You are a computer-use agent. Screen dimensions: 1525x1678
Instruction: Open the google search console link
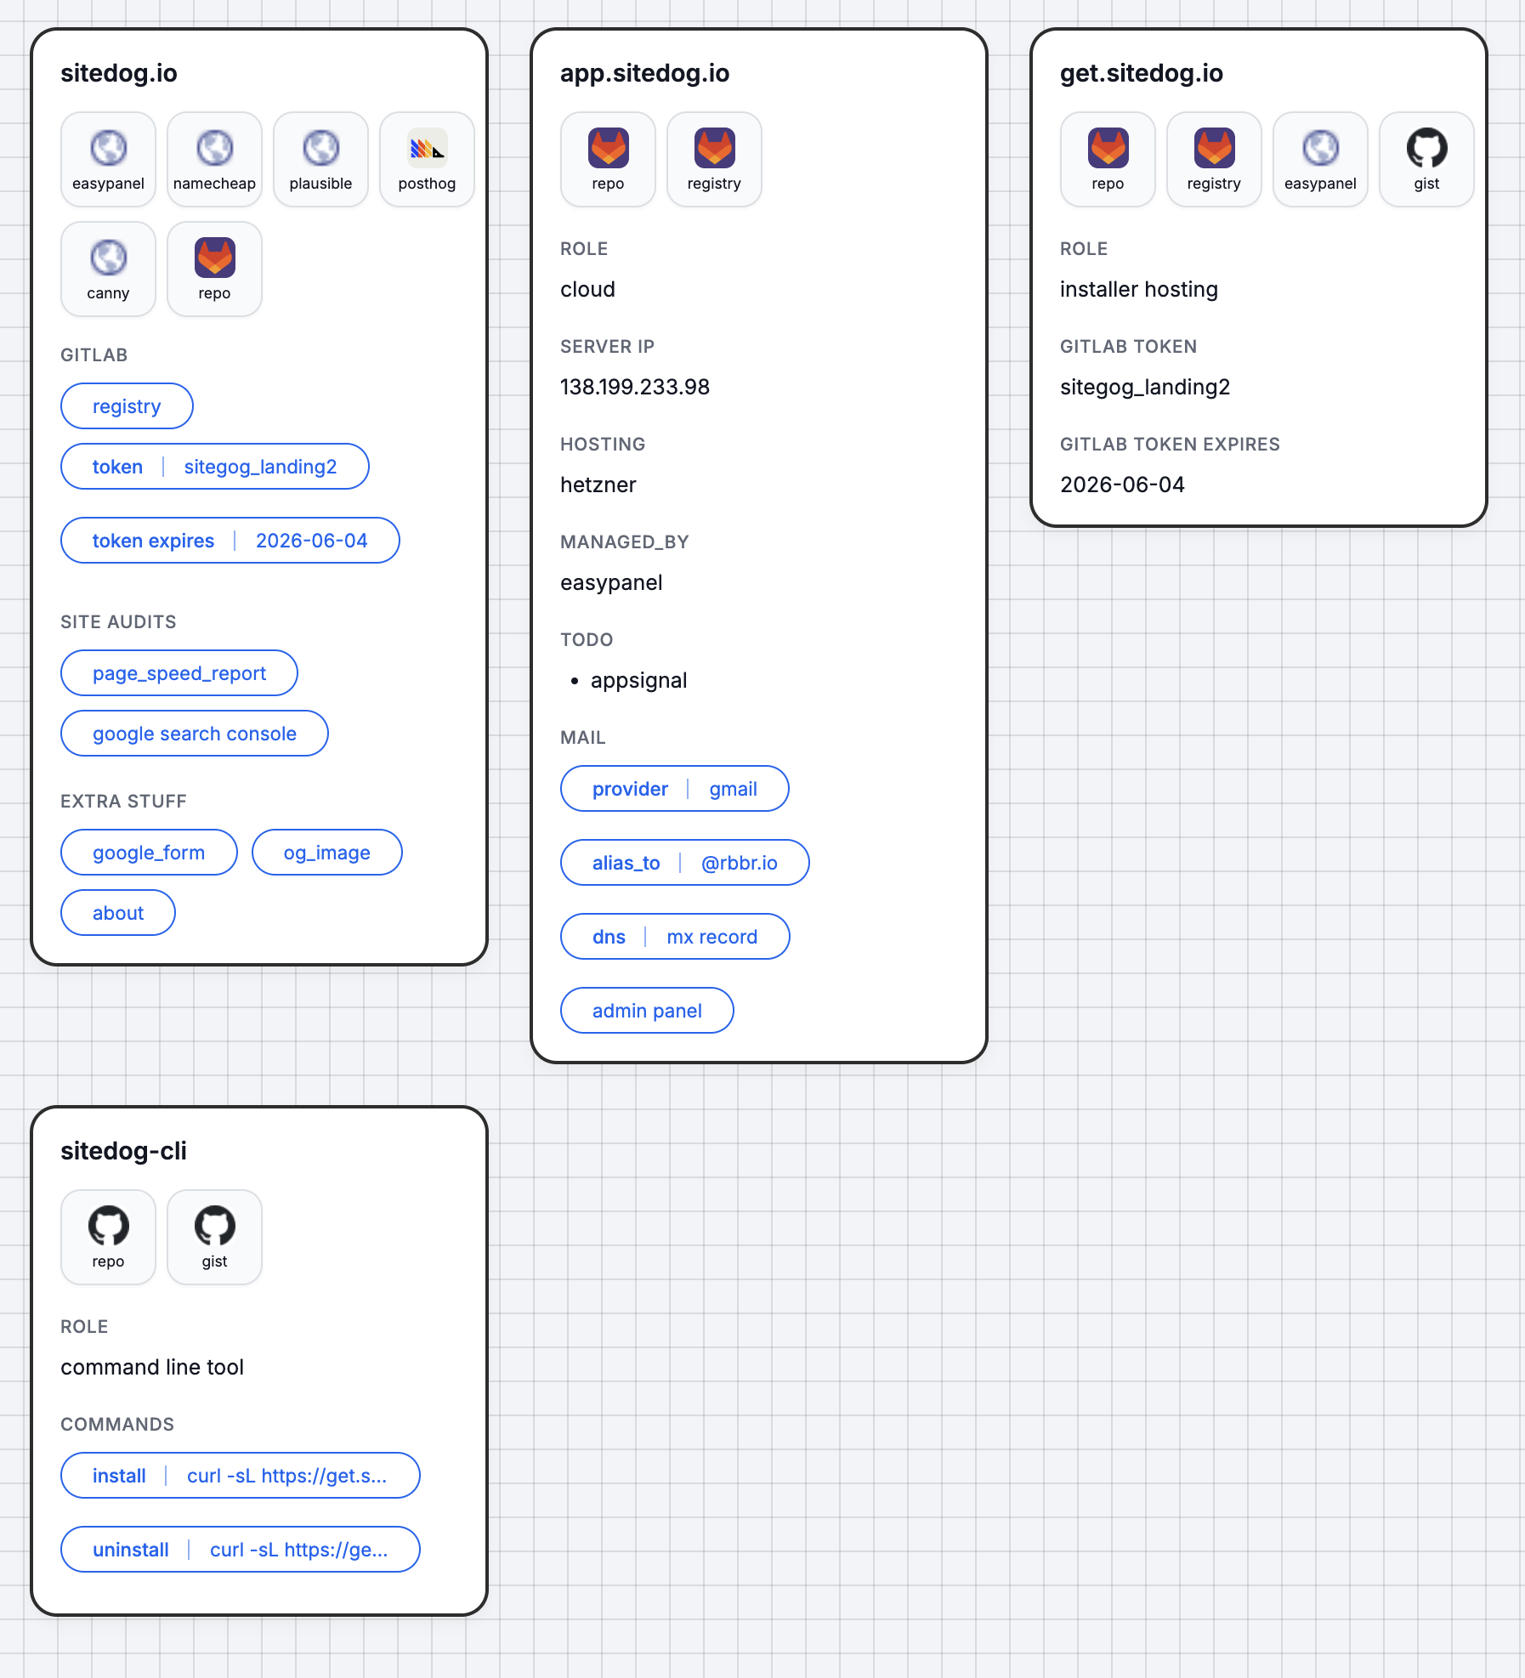195,734
